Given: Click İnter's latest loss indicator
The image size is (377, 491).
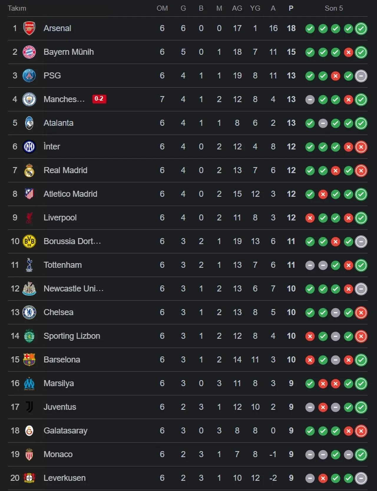Looking at the screenshot, I should coord(361,147).
